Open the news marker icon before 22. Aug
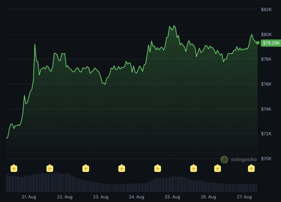Screen dimensions: 281x202 50,168
